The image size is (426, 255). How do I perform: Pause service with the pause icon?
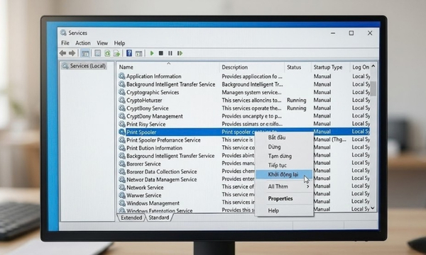170,53
